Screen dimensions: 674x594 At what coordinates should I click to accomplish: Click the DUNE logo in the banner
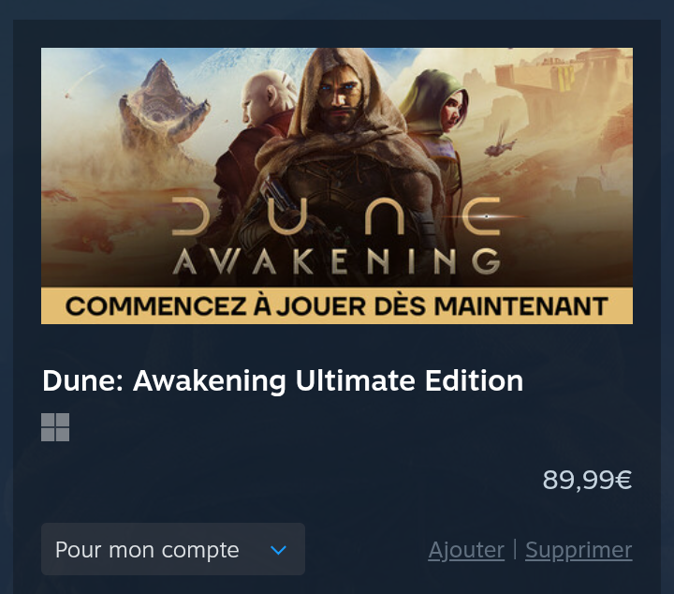tap(336, 215)
